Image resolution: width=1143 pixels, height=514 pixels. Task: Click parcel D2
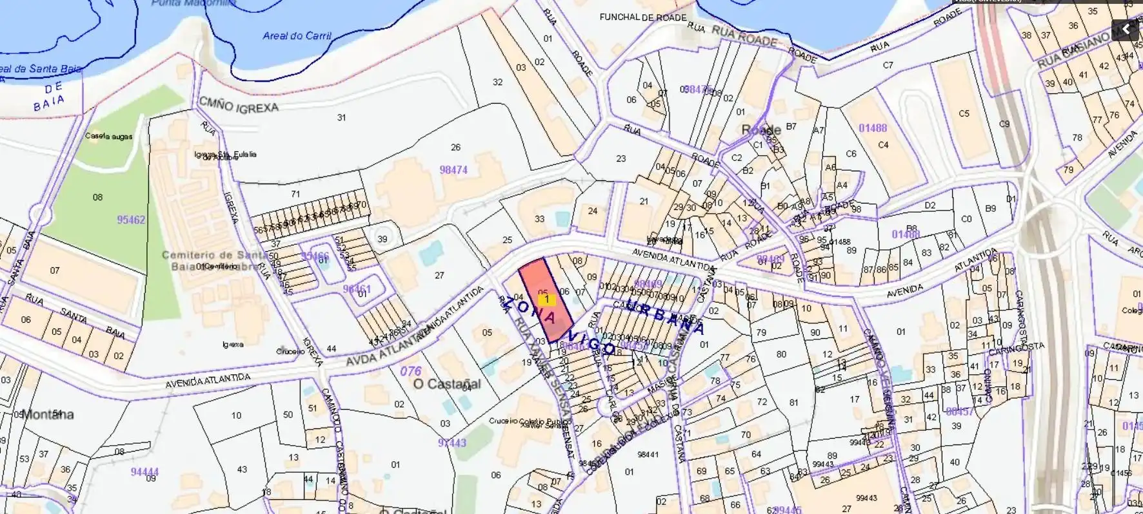929,205
